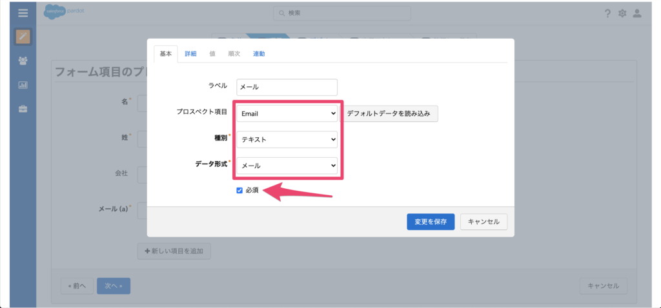Open the user profile icon
This screenshot has width=661, height=308.
click(x=637, y=13)
